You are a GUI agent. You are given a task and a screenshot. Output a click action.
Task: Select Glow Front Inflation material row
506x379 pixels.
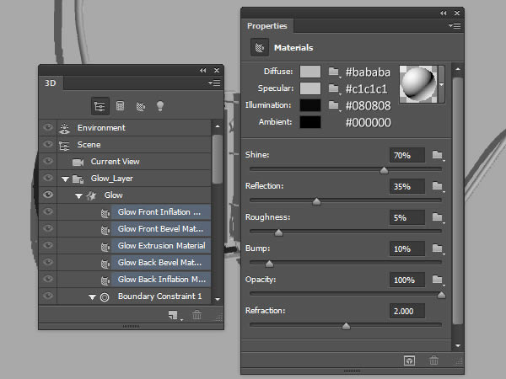161,211
